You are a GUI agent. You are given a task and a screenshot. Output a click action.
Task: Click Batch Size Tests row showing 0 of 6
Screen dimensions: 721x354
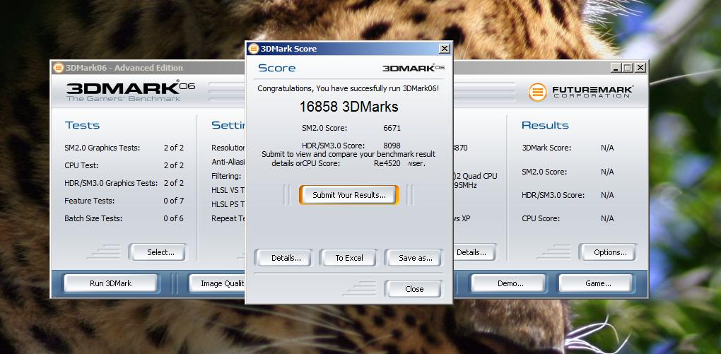click(x=124, y=218)
